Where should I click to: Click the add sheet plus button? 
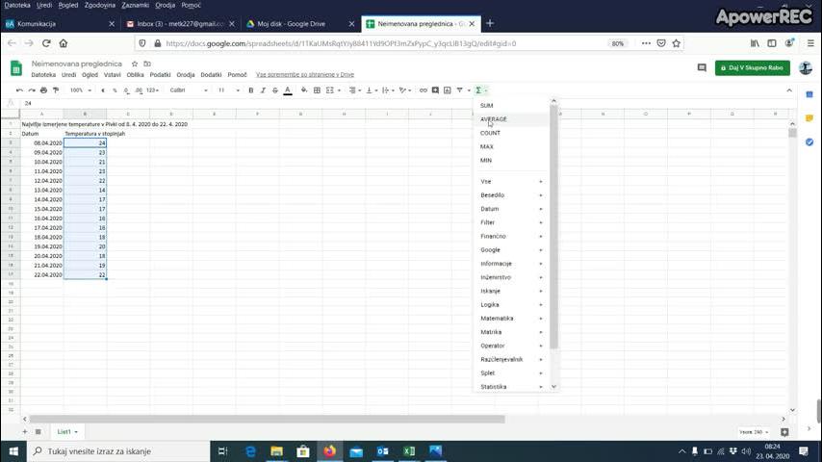coord(25,431)
